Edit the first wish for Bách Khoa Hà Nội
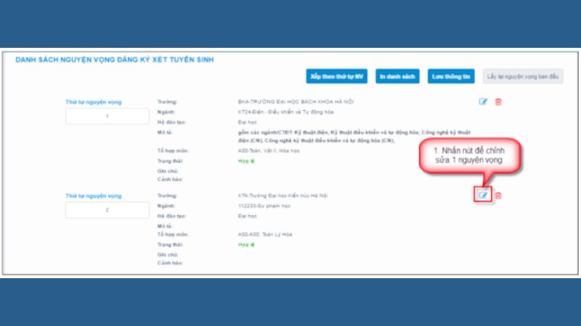Viewport: 581px width, 326px height. (x=483, y=101)
